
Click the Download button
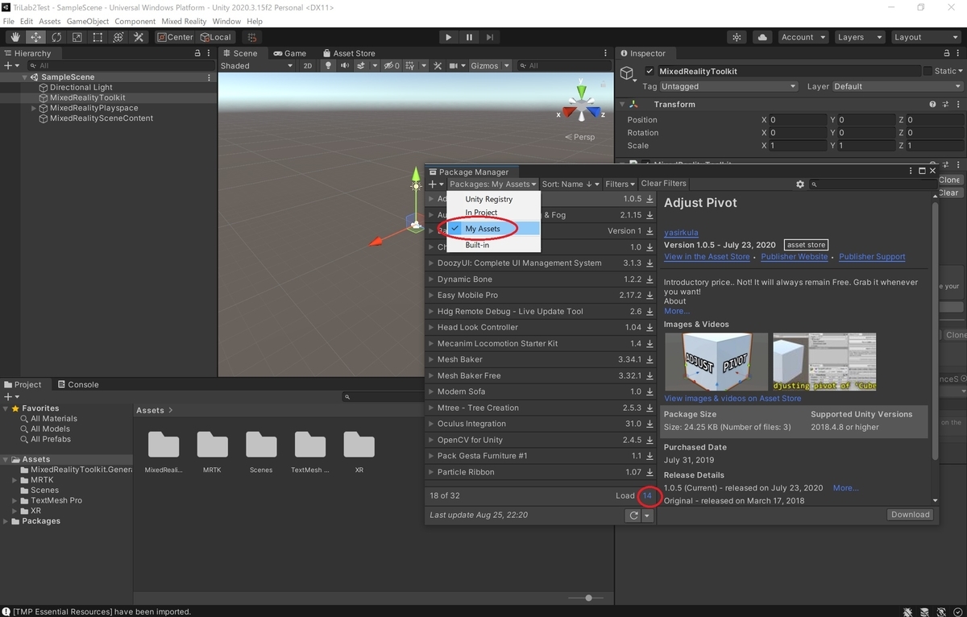coord(911,515)
